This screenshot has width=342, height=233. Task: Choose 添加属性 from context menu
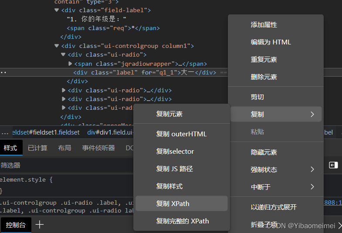[x=276, y=25]
